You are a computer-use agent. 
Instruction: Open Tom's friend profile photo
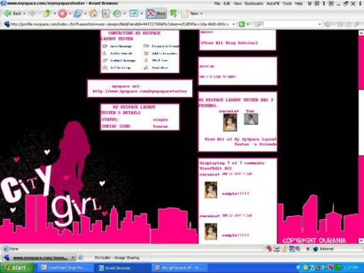point(251,119)
